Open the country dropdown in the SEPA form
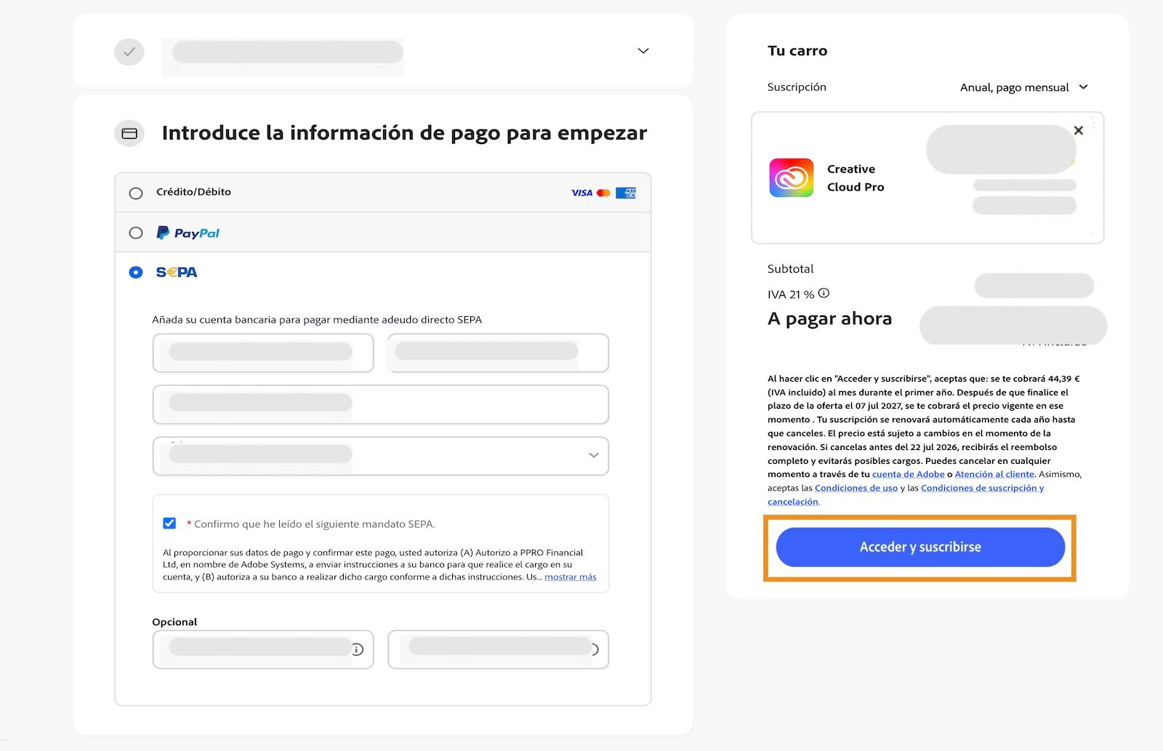Image resolution: width=1163 pixels, height=751 pixels. click(x=380, y=456)
